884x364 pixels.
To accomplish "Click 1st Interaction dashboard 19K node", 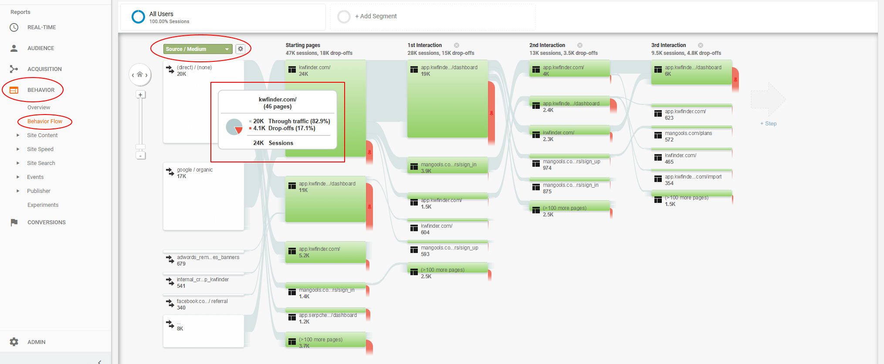I will pyautogui.click(x=447, y=99).
